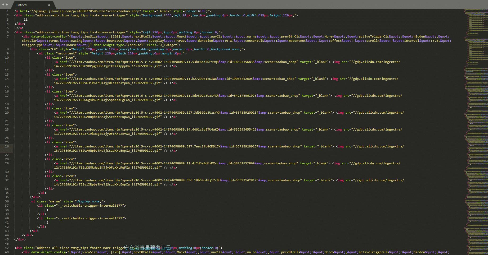Click id=555921428173 in line 32
The height and width of the screenshot is (255, 488).
(245, 180)
